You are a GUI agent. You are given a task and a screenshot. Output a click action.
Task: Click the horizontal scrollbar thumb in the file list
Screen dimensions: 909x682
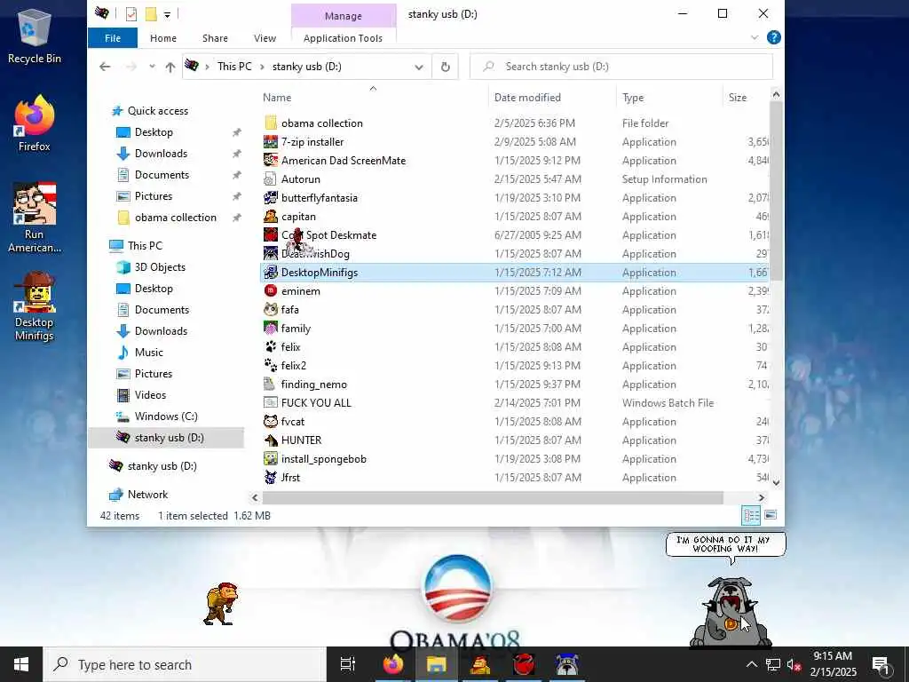pos(492,497)
